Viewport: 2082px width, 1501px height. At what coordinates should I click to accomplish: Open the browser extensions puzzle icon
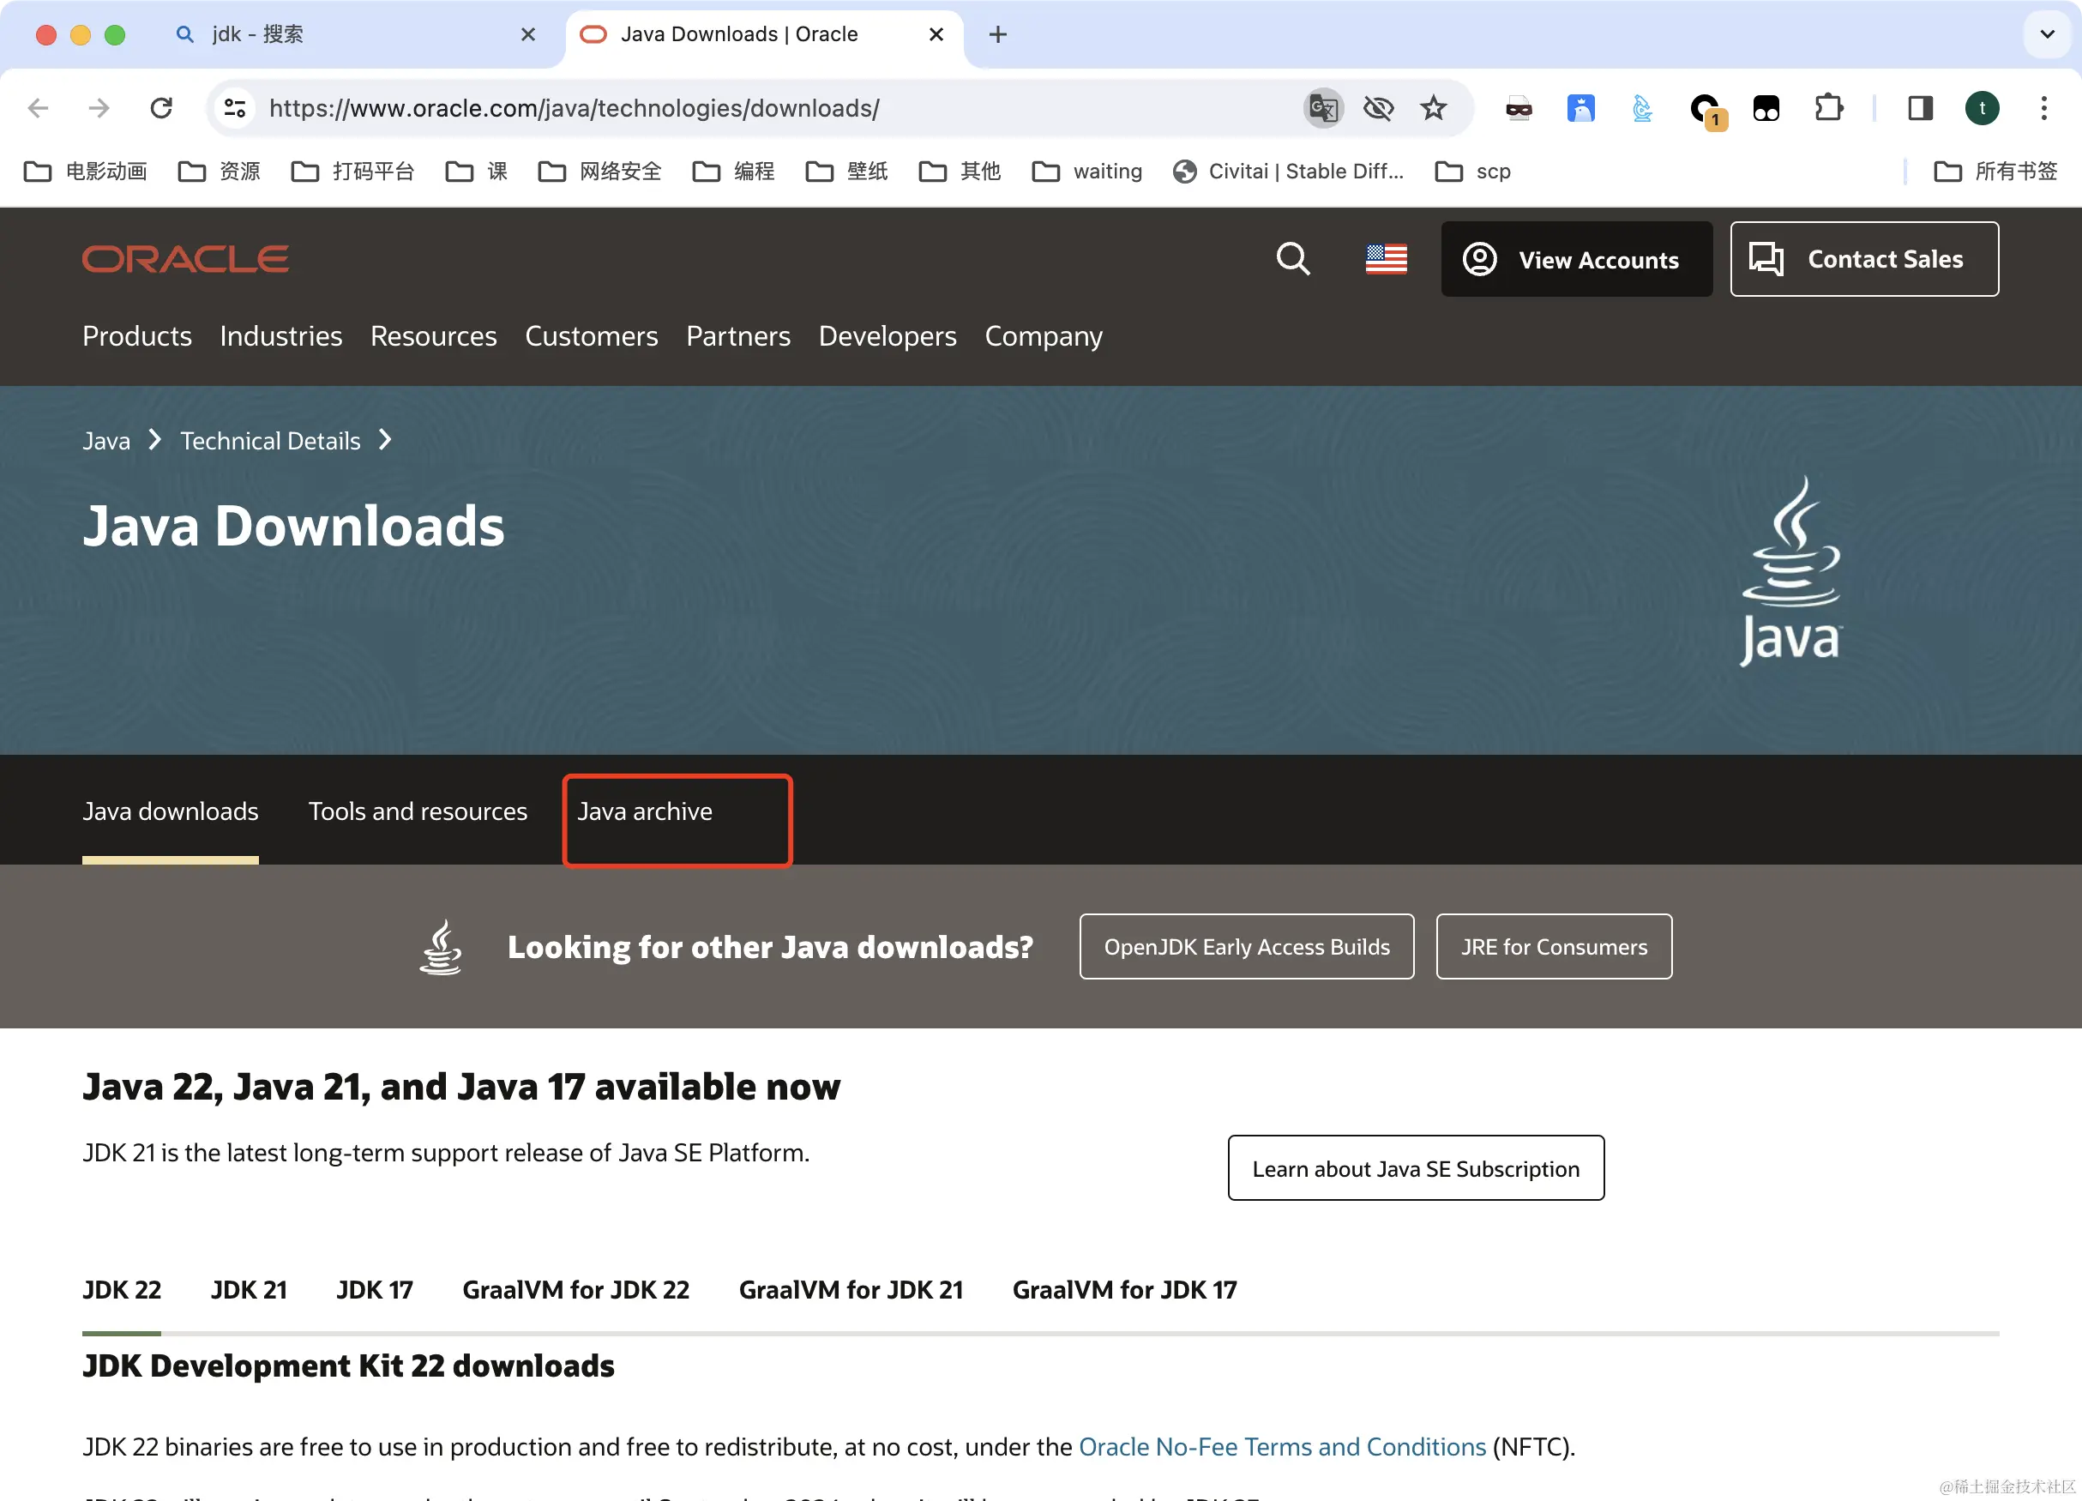(x=1827, y=108)
